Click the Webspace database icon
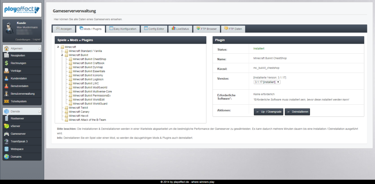This screenshot has width=375, height=184. pyautogui.click(x=6, y=149)
